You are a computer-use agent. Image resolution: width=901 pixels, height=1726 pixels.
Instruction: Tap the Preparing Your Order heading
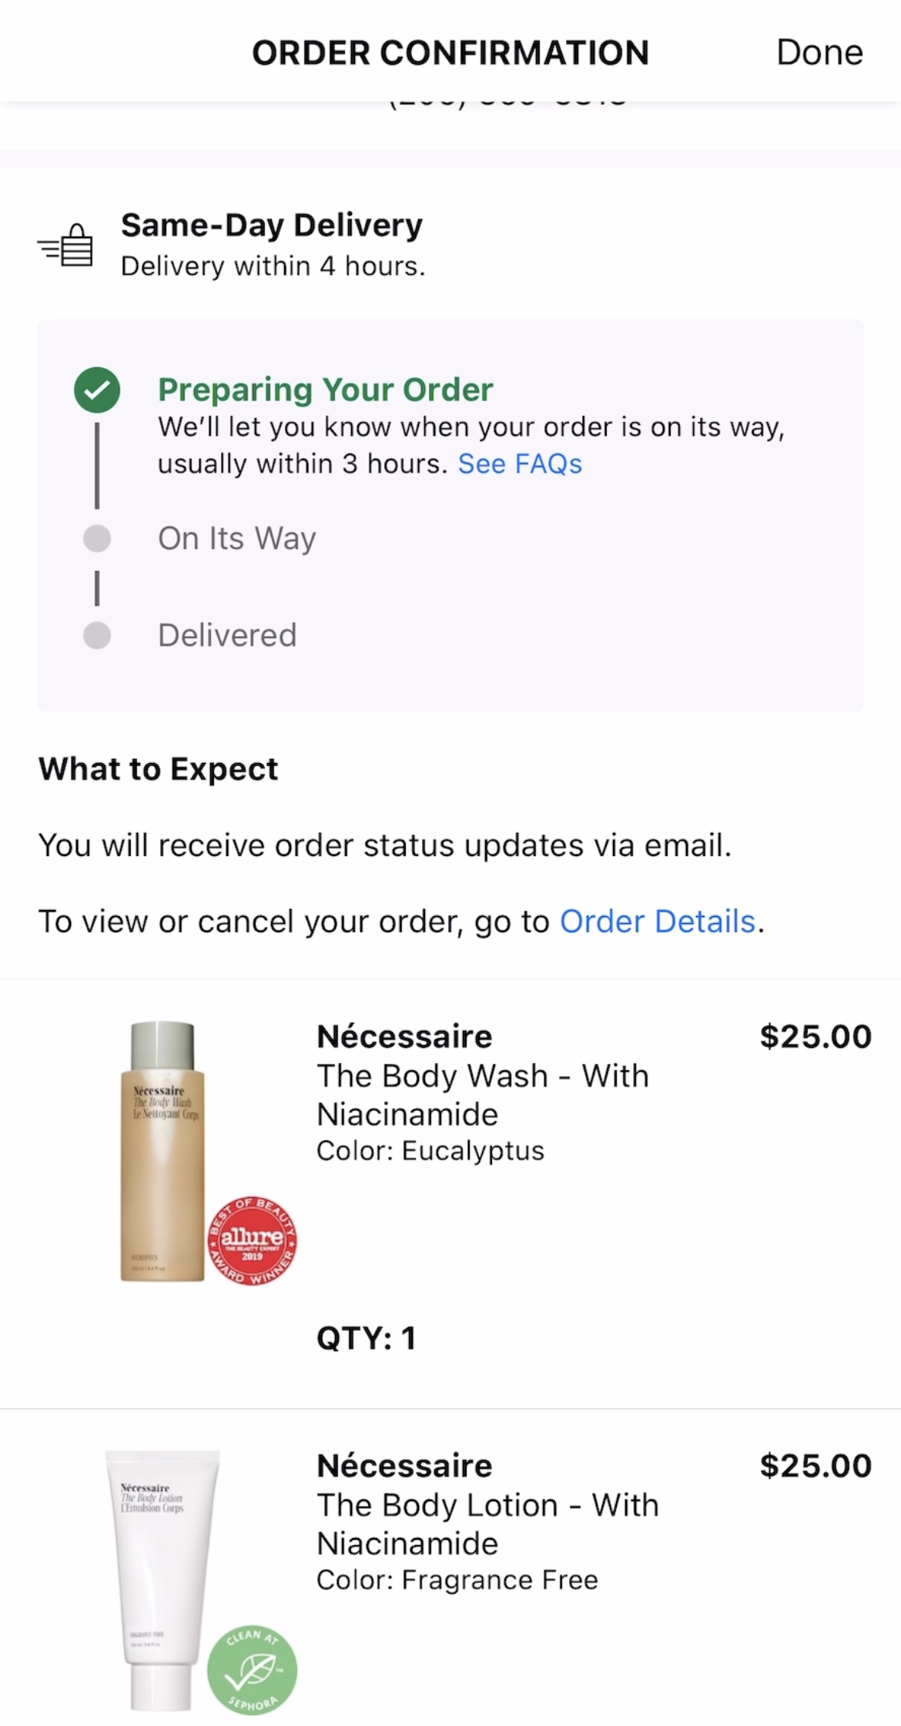point(326,390)
